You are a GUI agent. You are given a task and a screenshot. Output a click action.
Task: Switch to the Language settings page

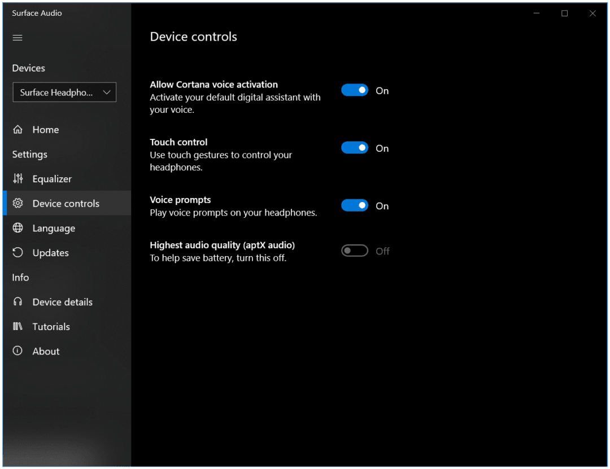(x=54, y=228)
